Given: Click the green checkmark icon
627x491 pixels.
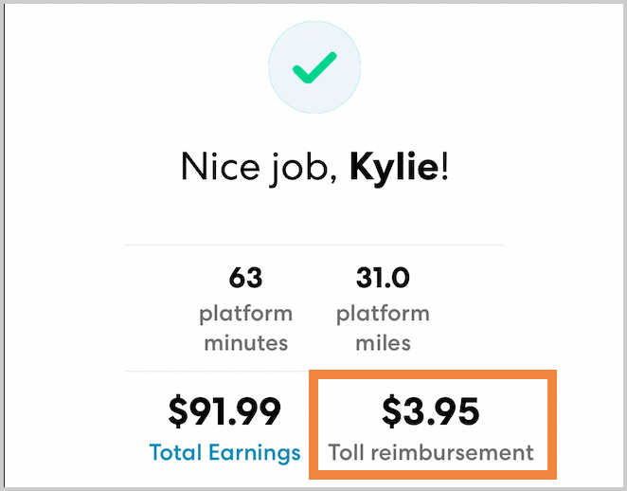Looking at the screenshot, I should point(313,67).
